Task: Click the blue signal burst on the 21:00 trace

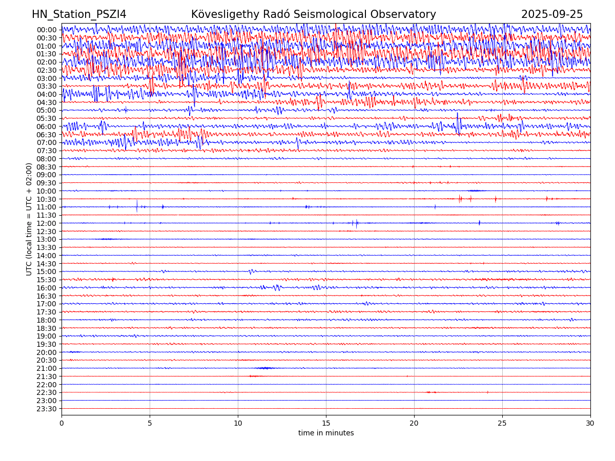Action: pyautogui.click(x=265, y=368)
